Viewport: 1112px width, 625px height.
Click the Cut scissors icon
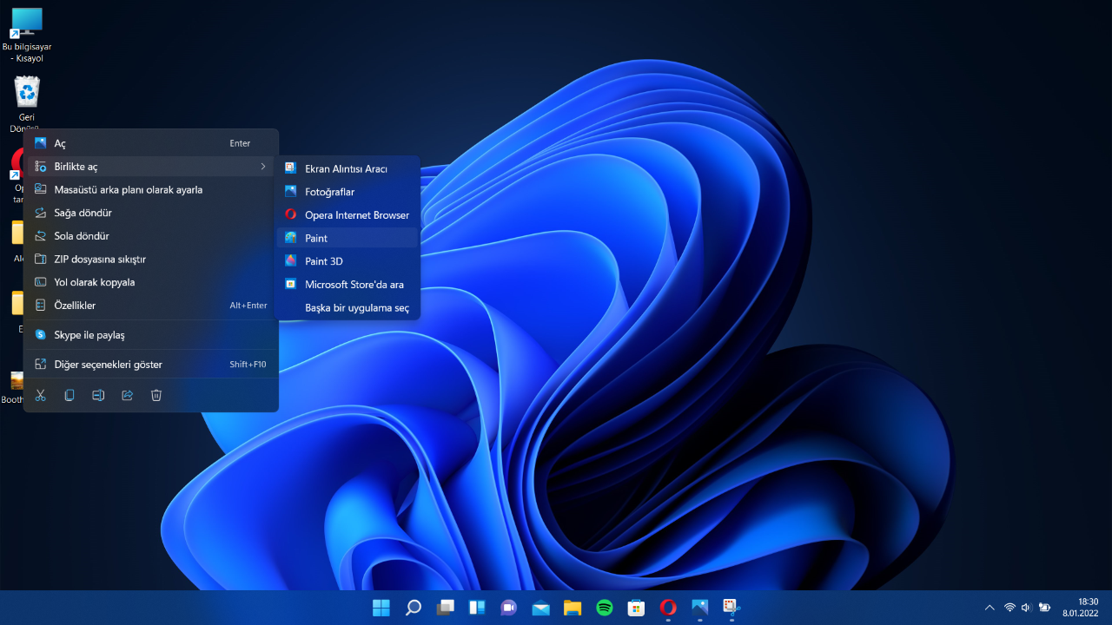pyautogui.click(x=40, y=395)
